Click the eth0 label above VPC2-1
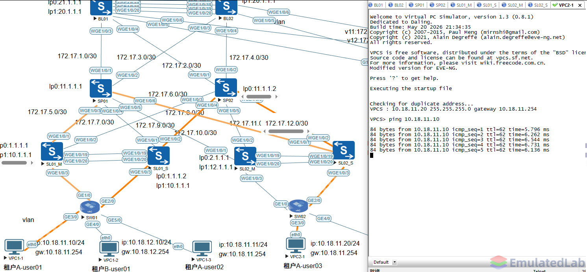Image resolution: width=587 pixels, height=272 pixels. tap(295, 235)
